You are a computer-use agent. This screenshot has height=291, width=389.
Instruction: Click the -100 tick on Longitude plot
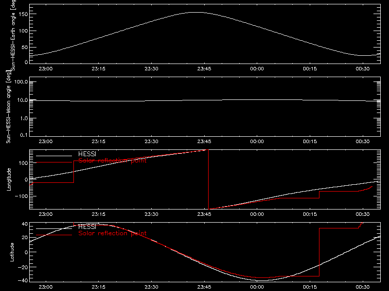click(x=21, y=196)
